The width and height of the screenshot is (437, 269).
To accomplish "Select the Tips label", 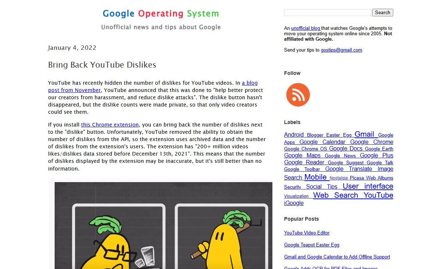I will tap(332, 186).
